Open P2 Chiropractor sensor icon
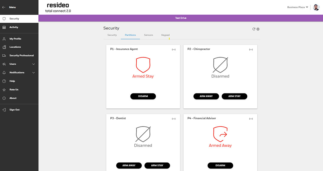The image size is (323, 171). click(251, 49)
